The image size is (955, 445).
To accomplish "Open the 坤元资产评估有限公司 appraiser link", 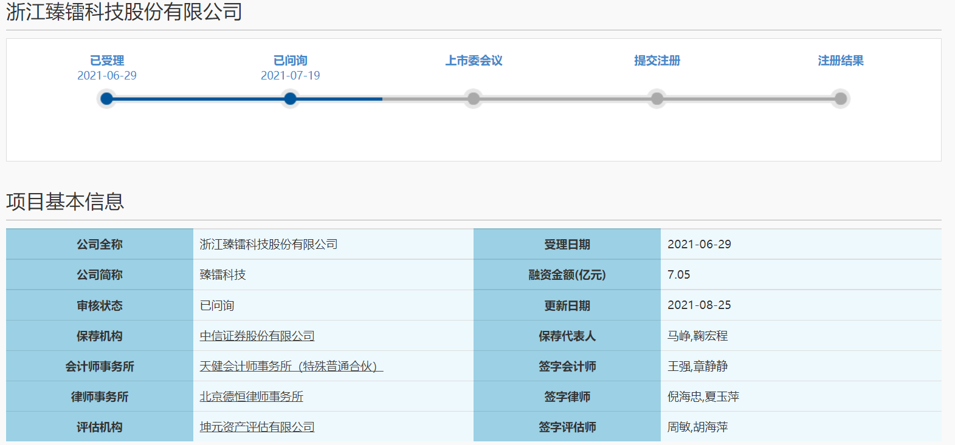I will [257, 427].
